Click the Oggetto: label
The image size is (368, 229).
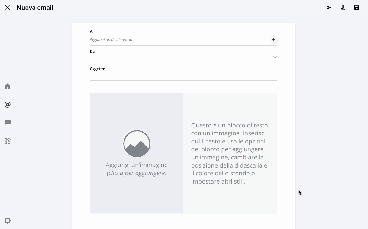coord(97,69)
